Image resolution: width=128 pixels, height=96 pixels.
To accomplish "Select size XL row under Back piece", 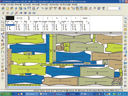I will click(x=19, y=29).
